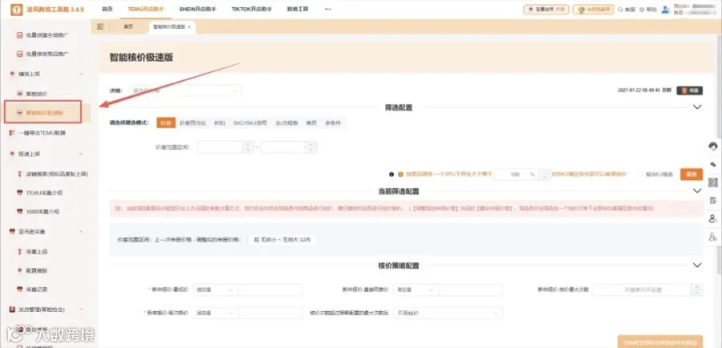The width and height of the screenshot is (722, 348).
Task: Select the 按商品筛选 radio option
Action: 400,175
